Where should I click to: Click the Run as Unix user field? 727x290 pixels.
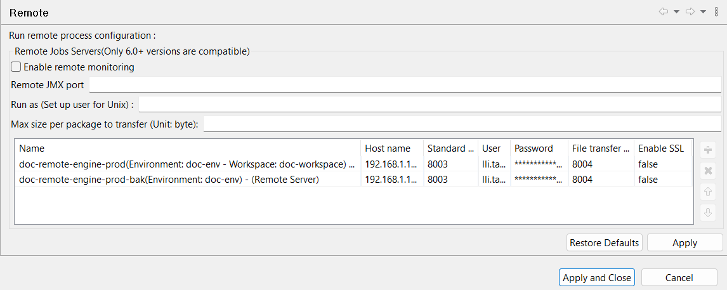429,104
